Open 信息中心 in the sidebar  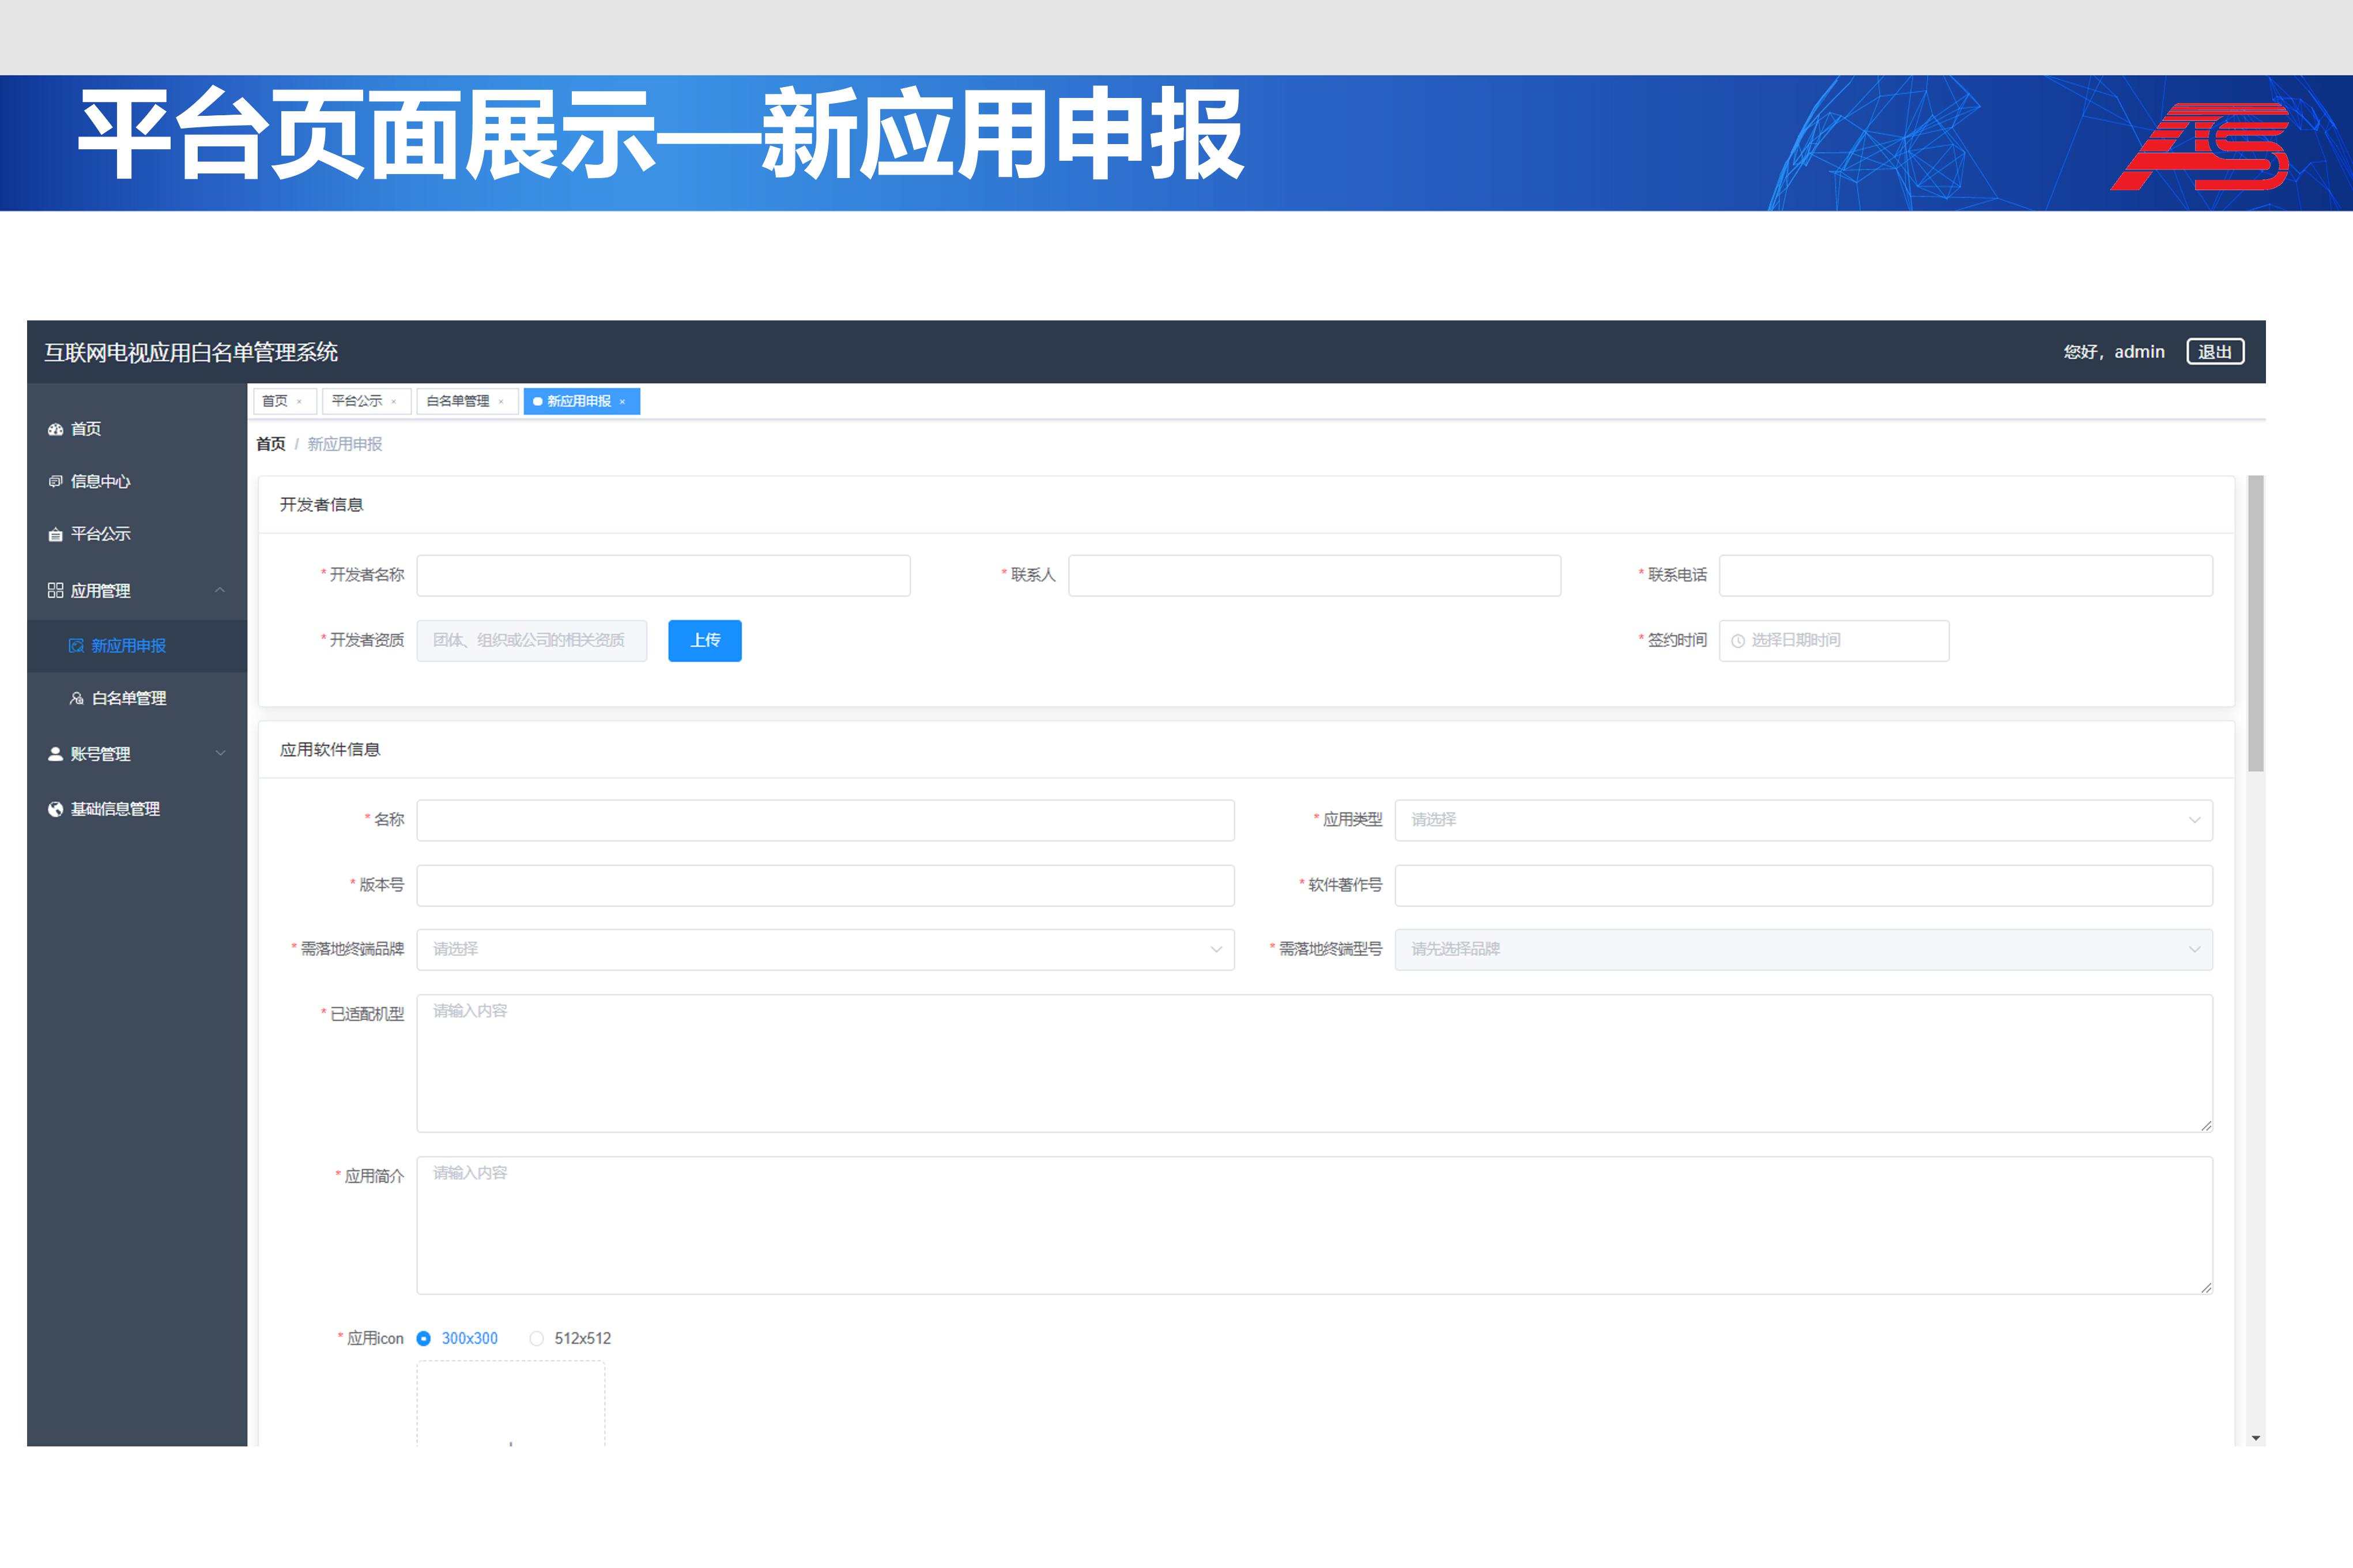(x=137, y=481)
